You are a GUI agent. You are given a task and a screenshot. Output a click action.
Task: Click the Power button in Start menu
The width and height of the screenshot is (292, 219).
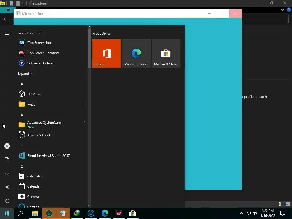(x=7, y=201)
